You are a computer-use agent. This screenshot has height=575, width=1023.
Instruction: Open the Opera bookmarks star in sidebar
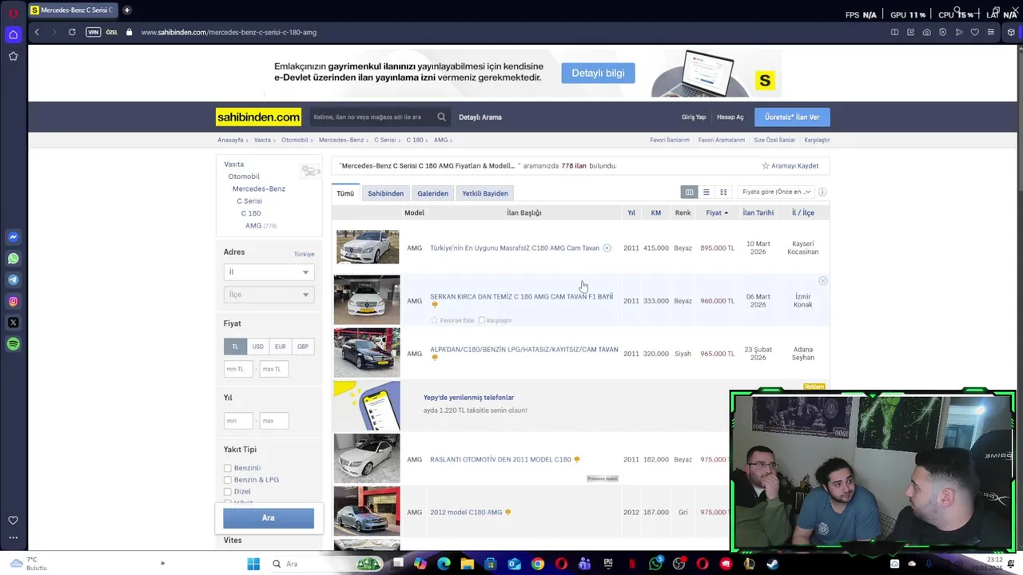tap(13, 56)
